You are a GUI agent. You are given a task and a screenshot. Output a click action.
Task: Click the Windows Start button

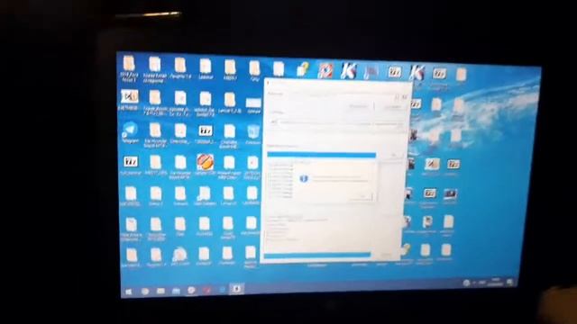(x=128, y=292)
